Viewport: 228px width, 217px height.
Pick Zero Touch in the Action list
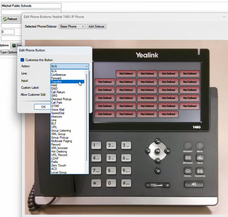coord(68,165)
